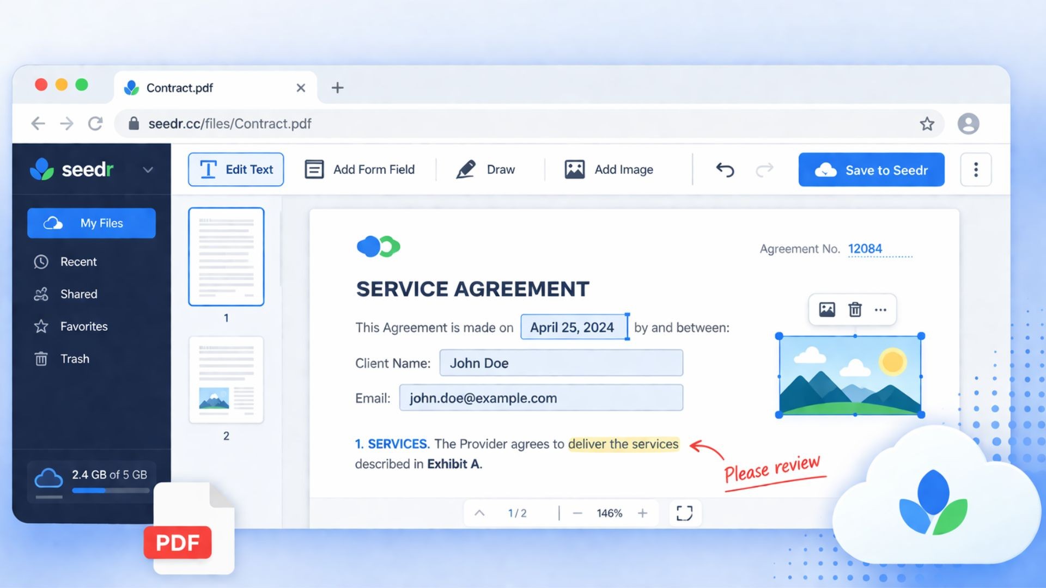Delete the selected image with the trash icon

(x=855, y=309)
